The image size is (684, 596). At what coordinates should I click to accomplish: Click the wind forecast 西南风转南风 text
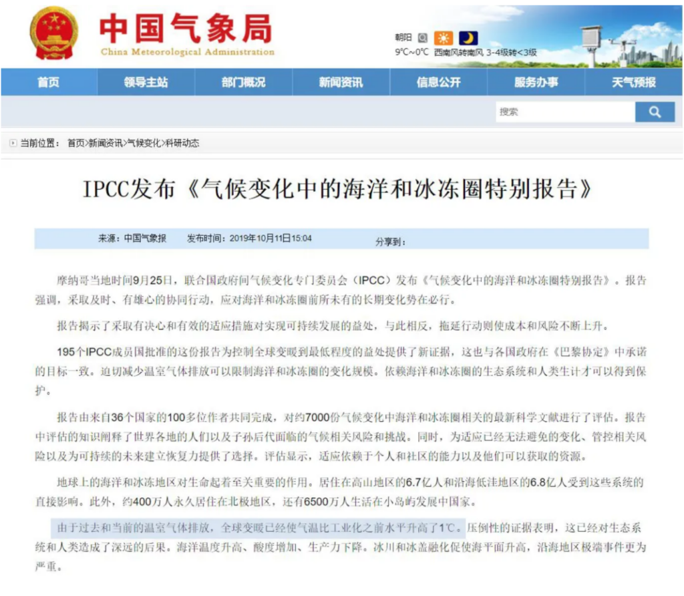[x=458, y=52]
